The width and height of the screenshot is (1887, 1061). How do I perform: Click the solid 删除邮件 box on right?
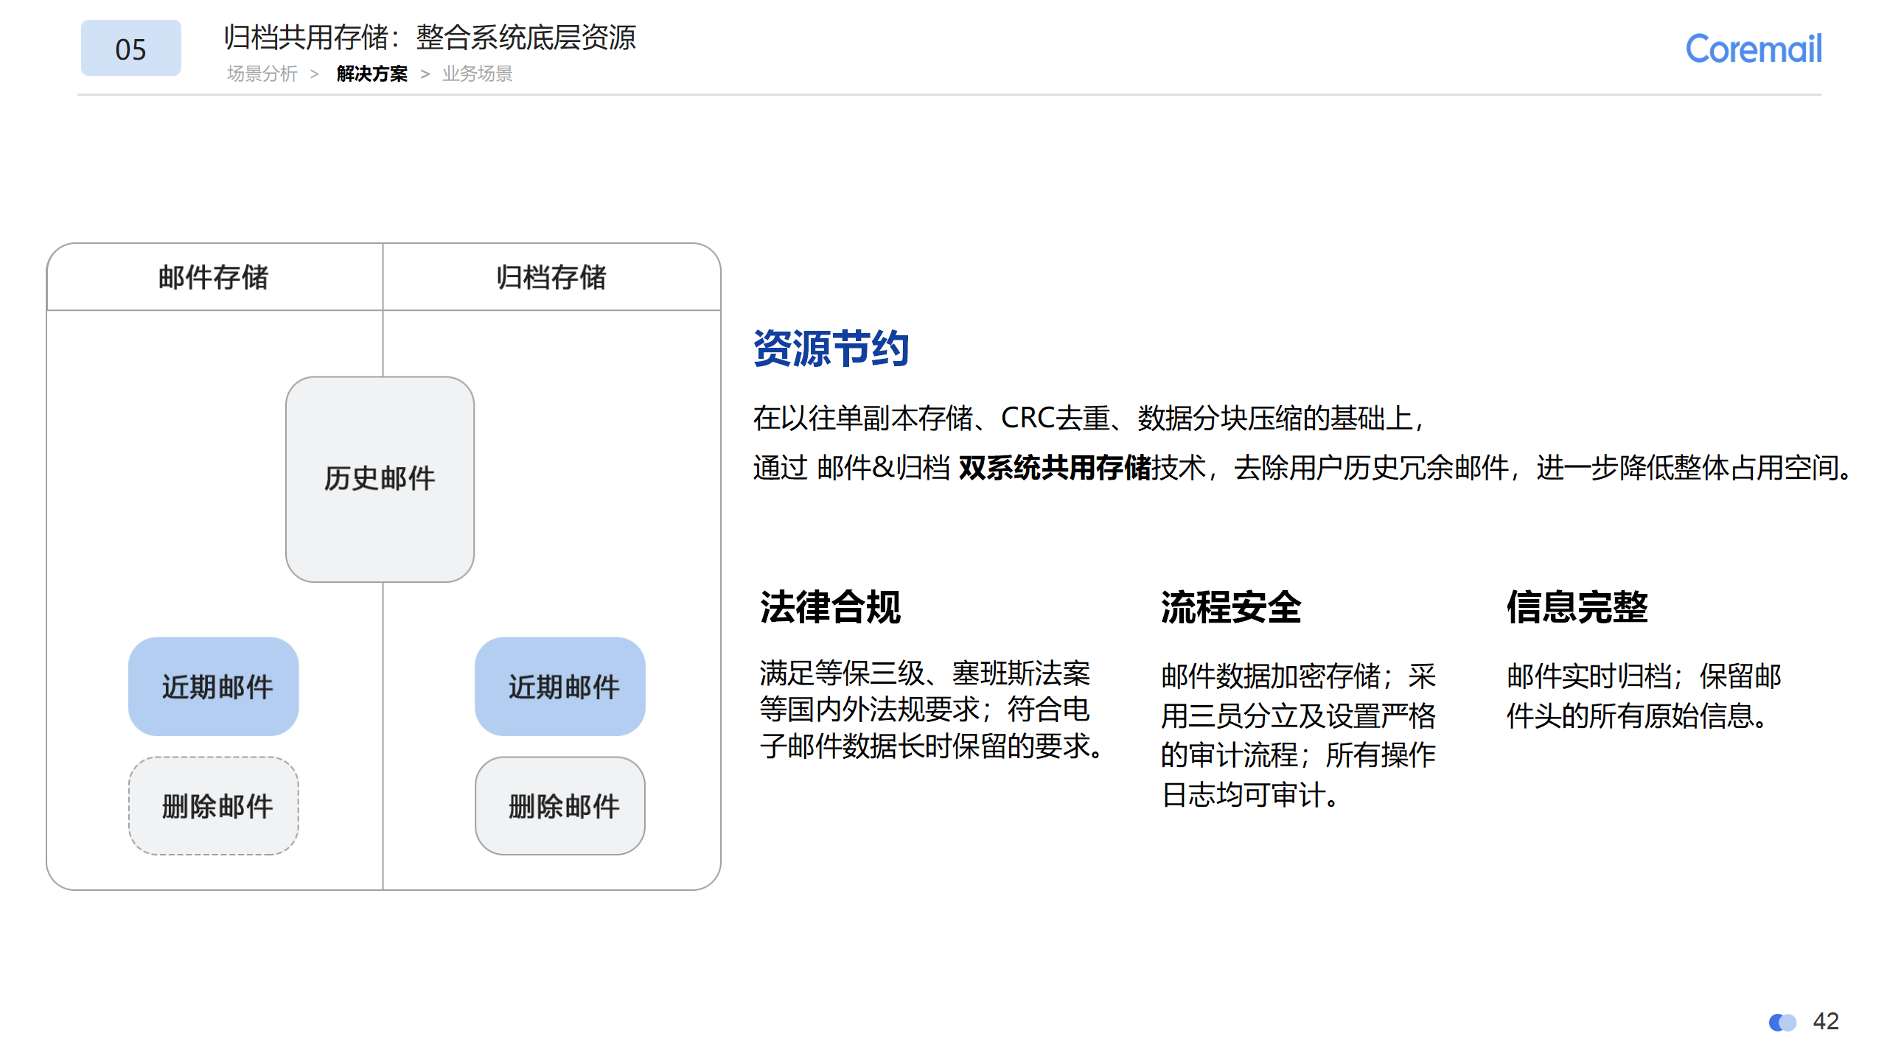[560, 806]
